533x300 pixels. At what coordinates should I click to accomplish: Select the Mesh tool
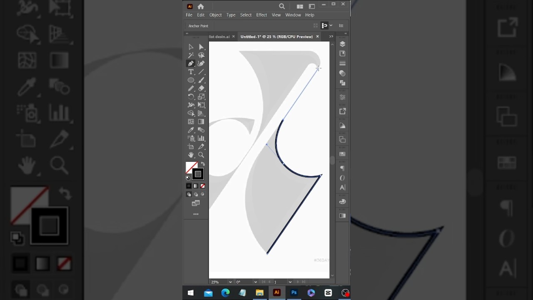coord(191,122)
